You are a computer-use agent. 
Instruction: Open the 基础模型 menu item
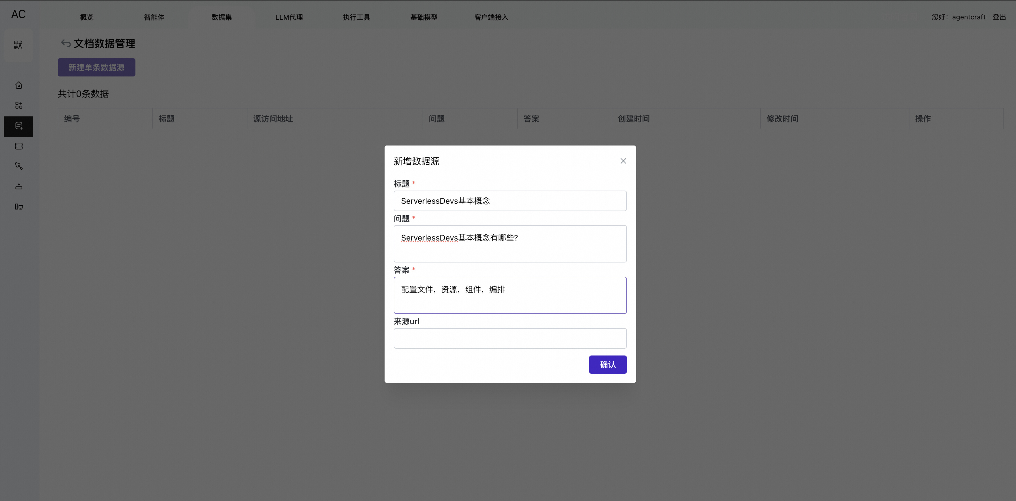[424, 17]
